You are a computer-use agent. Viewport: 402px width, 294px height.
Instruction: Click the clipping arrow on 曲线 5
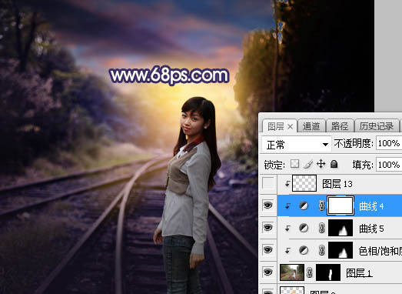coord(287,228)
